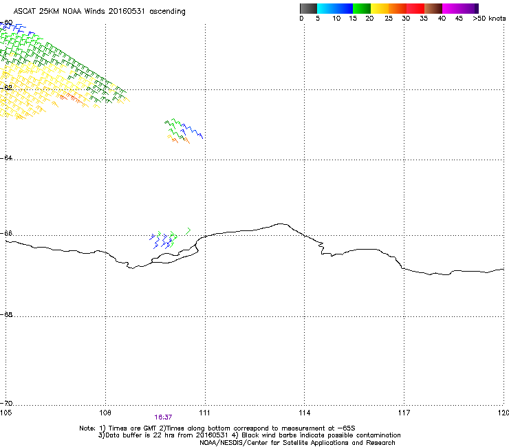
Task: Click the note 'Data buffer is 22 hrs from 20160531'
Action: (163, 435)
